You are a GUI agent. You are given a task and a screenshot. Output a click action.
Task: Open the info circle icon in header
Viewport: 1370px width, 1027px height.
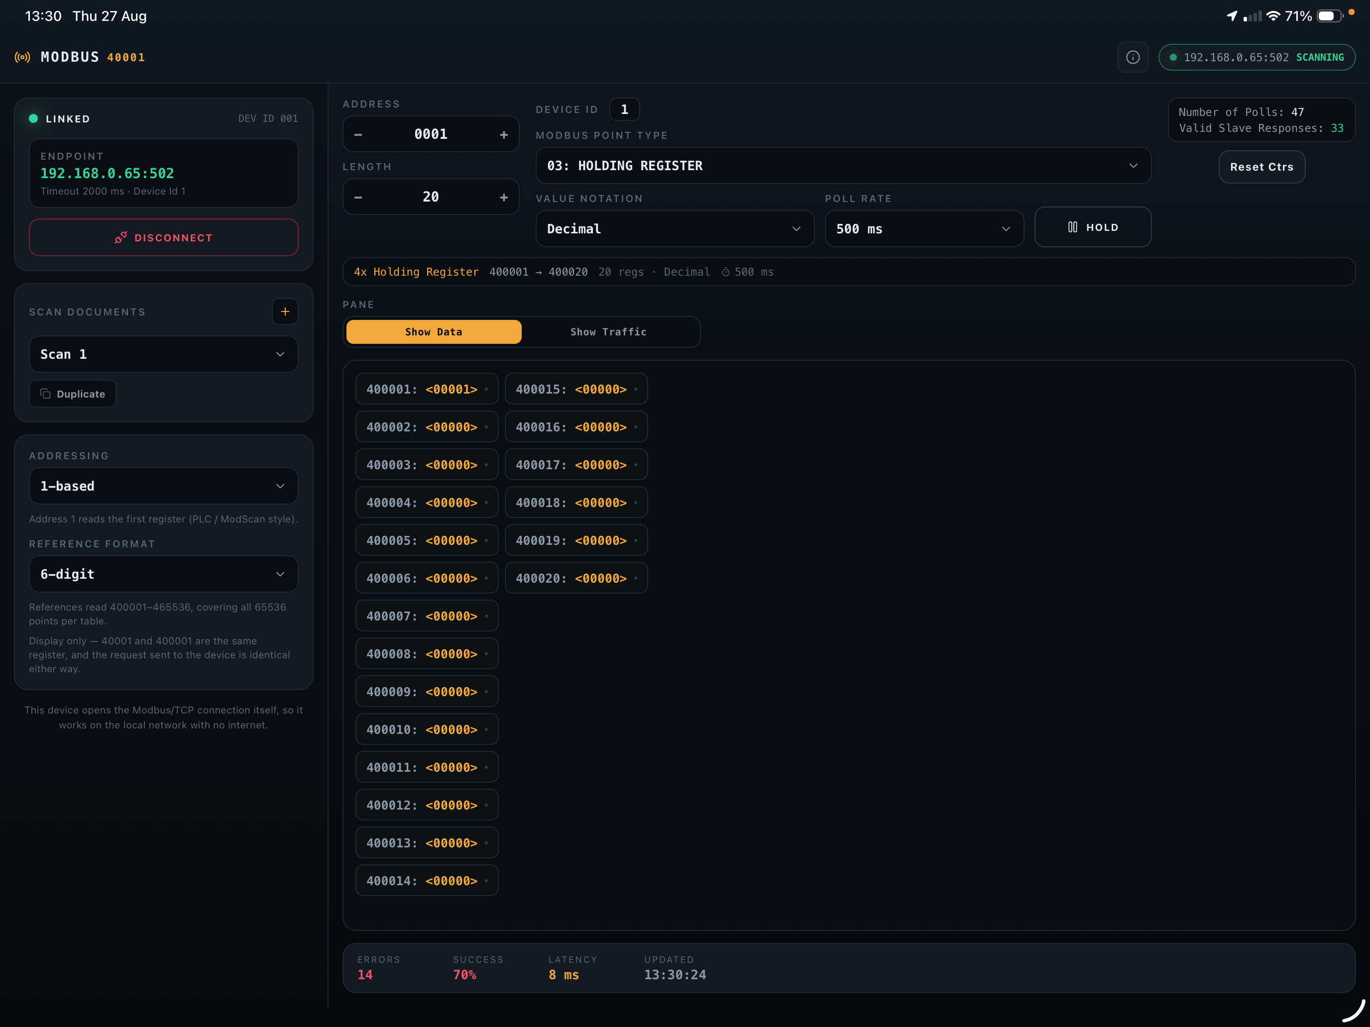(1133, 57)
